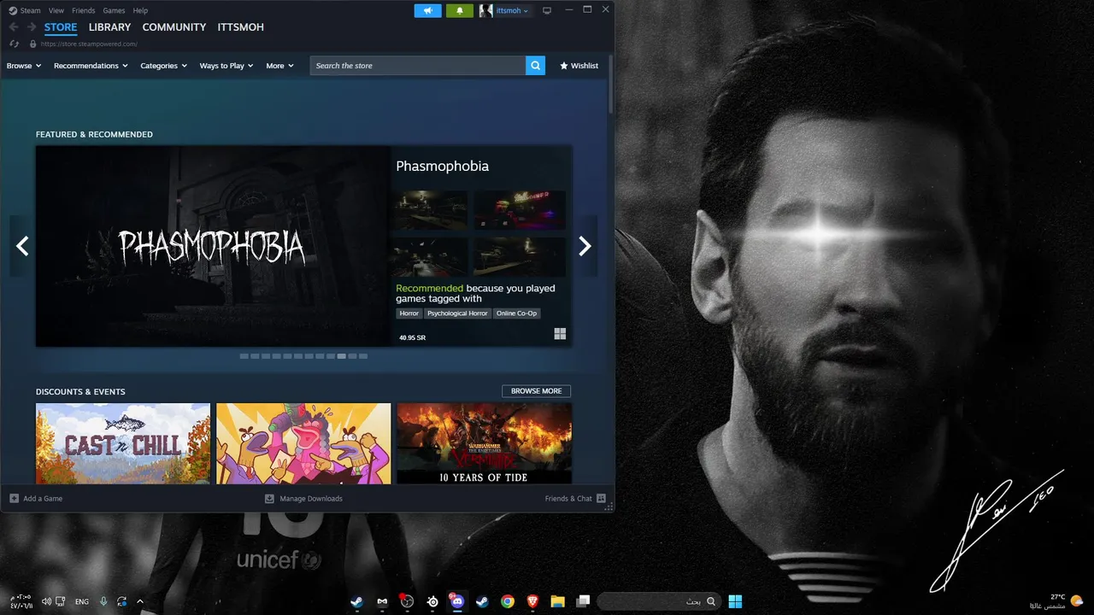This screenshot has width=1094, height=615.
Task: Click the Add a Game plus icon
Action: tap(14, 499)
